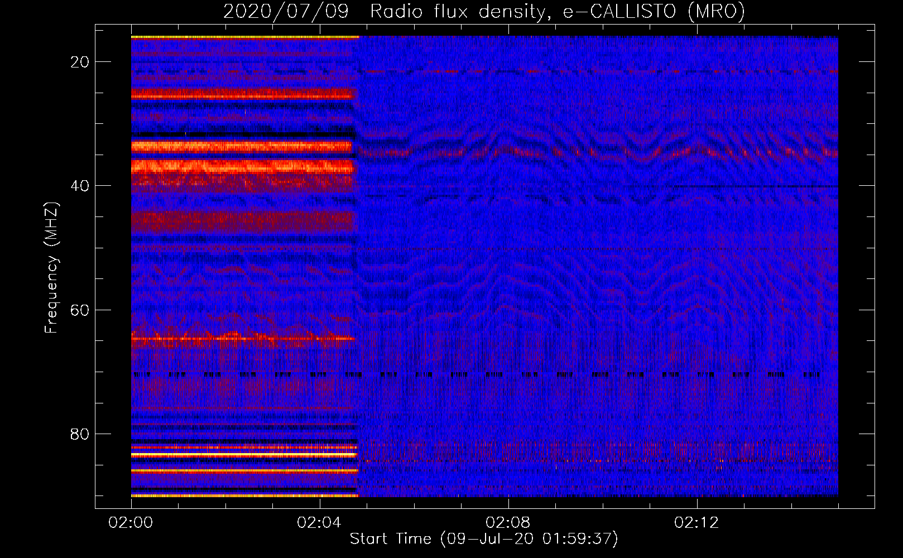Click the '02:12' time tick label
The width and height of the screenshot is (903, 558).
697,522
